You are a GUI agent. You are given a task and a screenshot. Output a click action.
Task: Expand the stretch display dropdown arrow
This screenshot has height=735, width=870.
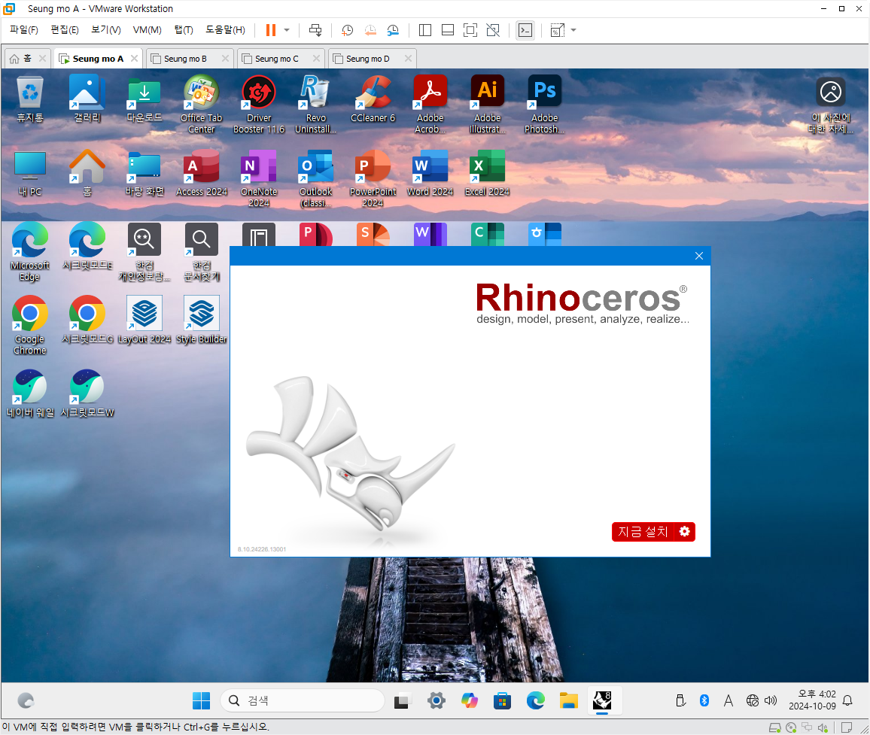click(x=573, y=30)
